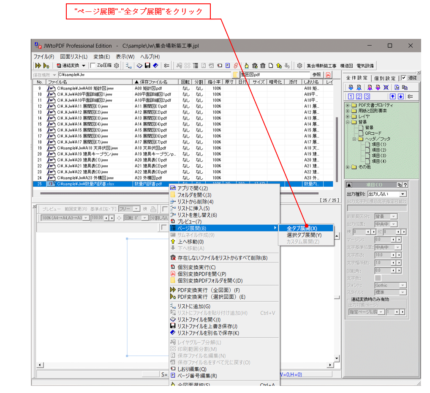Click the blue up-arrow icon in the settings panel
Screen dimensions: 430x393
pos(392,96)
